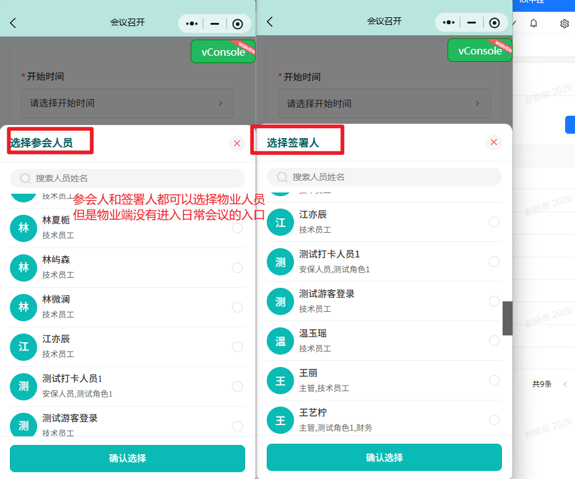
Task: Select 王丽 radio button in signer list
Action: 494,381
